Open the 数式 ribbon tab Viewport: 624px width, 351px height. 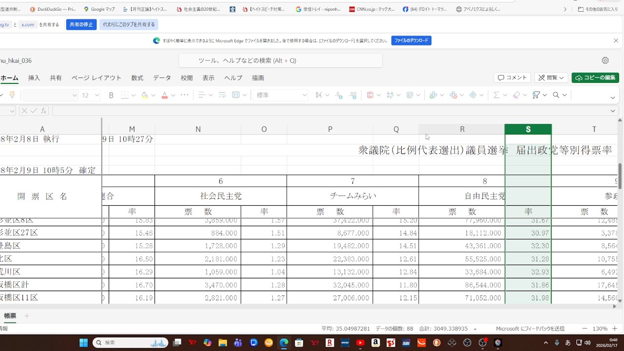coord(137,78)
